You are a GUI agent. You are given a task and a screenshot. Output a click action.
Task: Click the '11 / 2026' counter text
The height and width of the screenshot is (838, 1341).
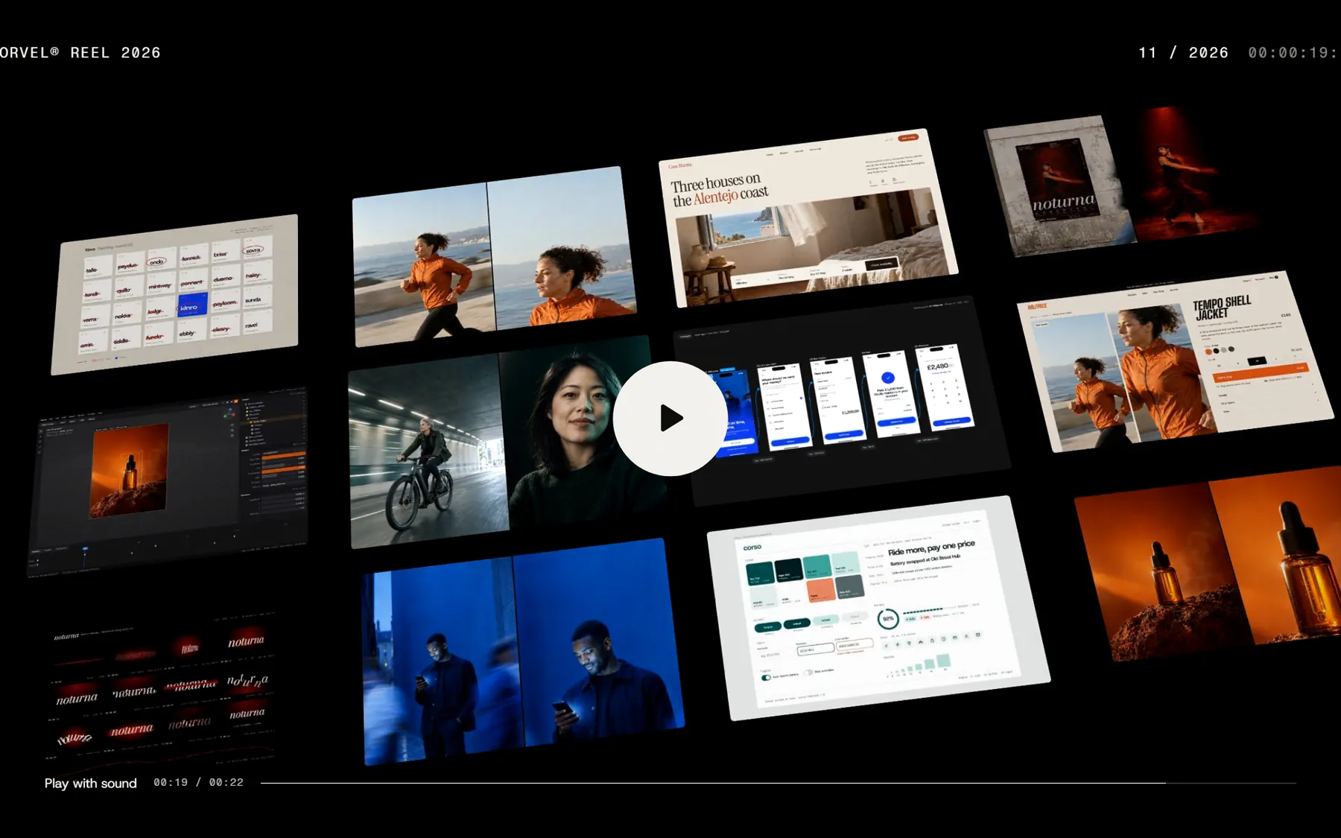pyautogui.click(x=1183, y=53)
